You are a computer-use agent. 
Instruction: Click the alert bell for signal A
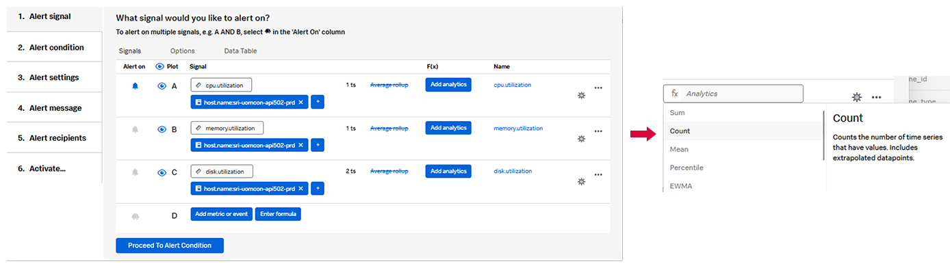(x=135, y=86)
